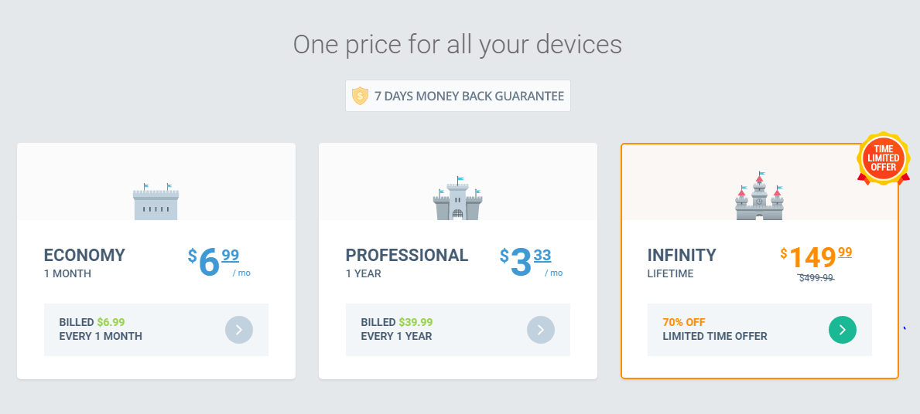Select the Economy plan arrow button
The width and height of the screenshot is (920, 414).
(x=239, y=330)
